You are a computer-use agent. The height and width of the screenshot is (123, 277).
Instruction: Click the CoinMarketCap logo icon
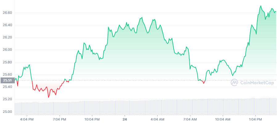[x=234, y=82]
